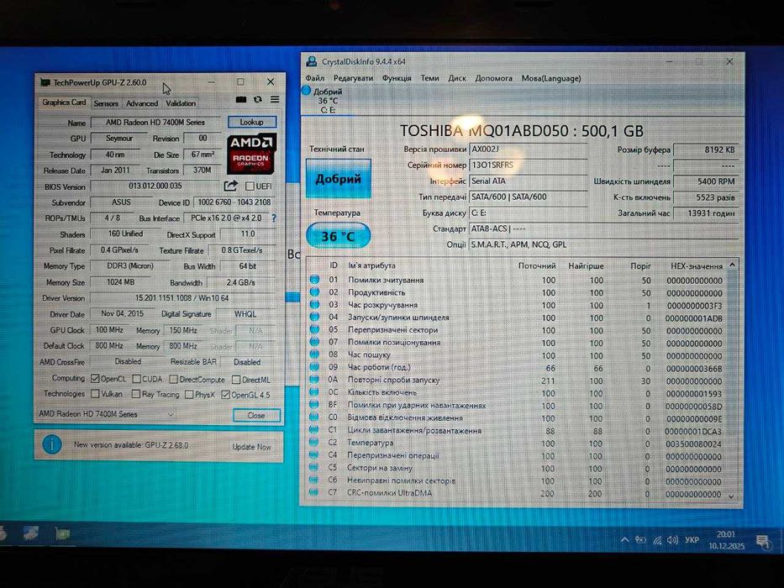This screenshot has height=588, width=784.
Task: Open the Мова(Language) menu
Action: pyautogui.click(x=551, y=78)
